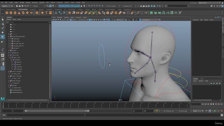224x126 pixels.
Task: Click play forwards button
Action: (x=213, y=104)
